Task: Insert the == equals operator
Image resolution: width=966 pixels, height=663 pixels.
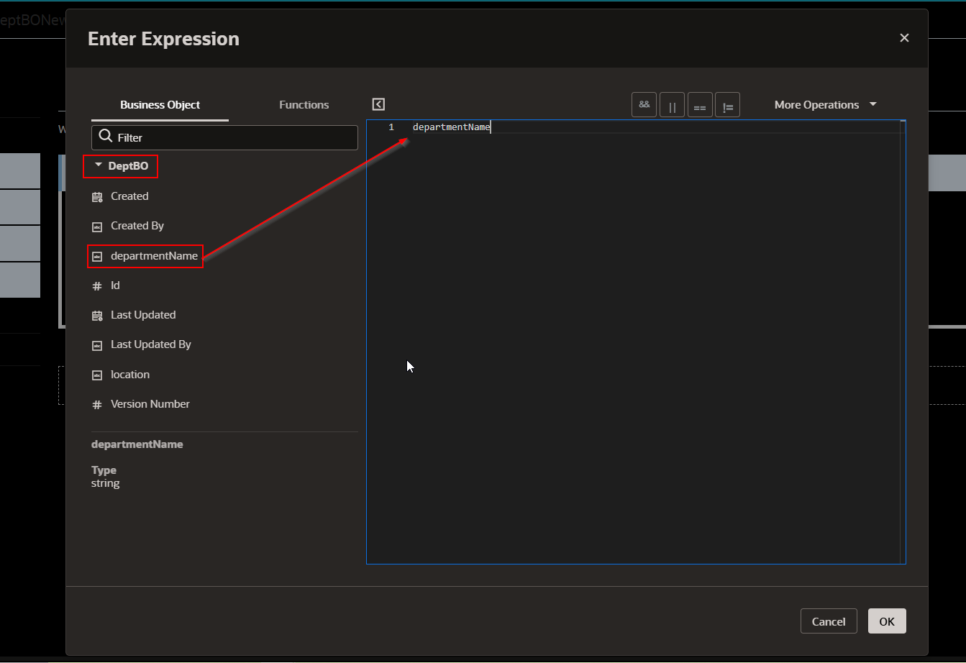Action: 700,104
